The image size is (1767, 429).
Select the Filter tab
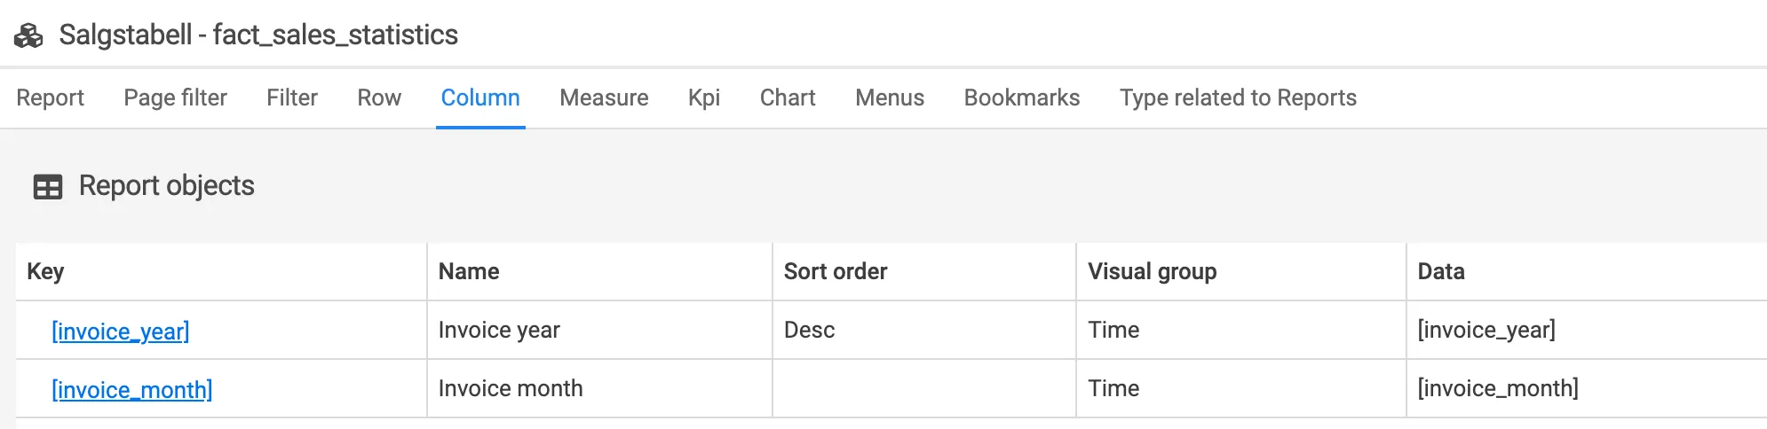point(291,97)
